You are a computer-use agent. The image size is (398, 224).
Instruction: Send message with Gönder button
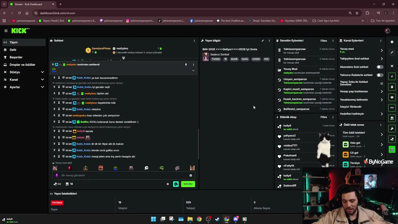(188, 184)
